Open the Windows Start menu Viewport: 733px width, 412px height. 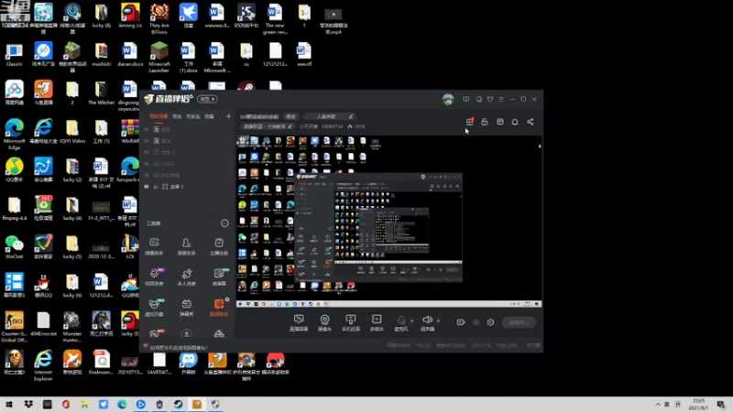tap(9, 404)
